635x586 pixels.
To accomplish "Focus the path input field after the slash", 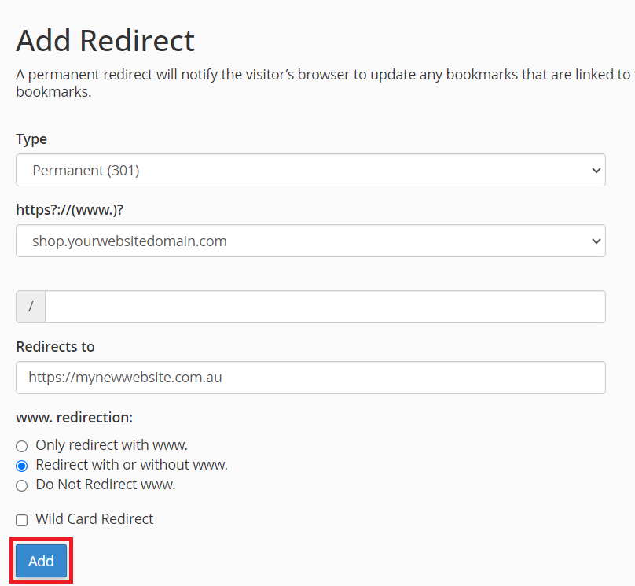I will pos(325,307).
